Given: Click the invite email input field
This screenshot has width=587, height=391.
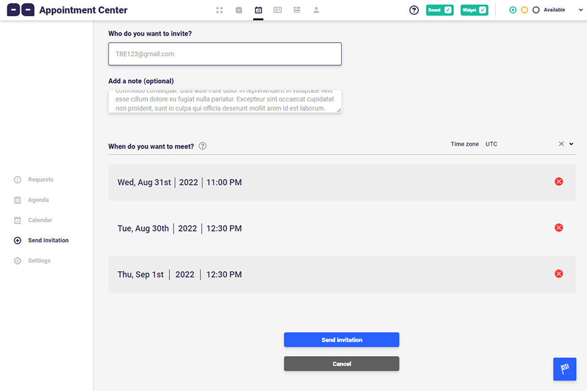Looking at the screenshot, I should click(225, 54).
